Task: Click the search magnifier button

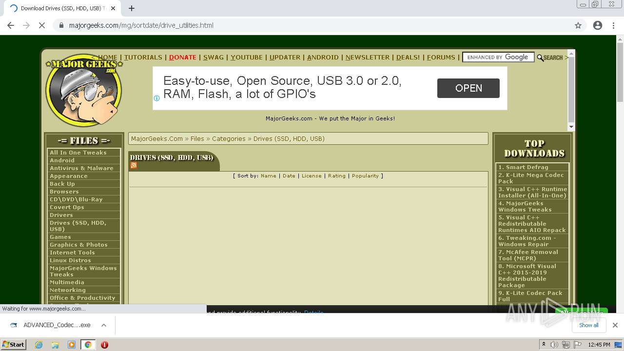Action: (550, 58)
